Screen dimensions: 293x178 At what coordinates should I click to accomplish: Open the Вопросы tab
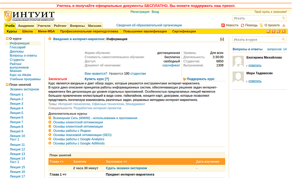point(77,26)
